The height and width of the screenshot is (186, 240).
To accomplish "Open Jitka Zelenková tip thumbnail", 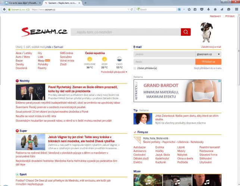I will point(143,119).
